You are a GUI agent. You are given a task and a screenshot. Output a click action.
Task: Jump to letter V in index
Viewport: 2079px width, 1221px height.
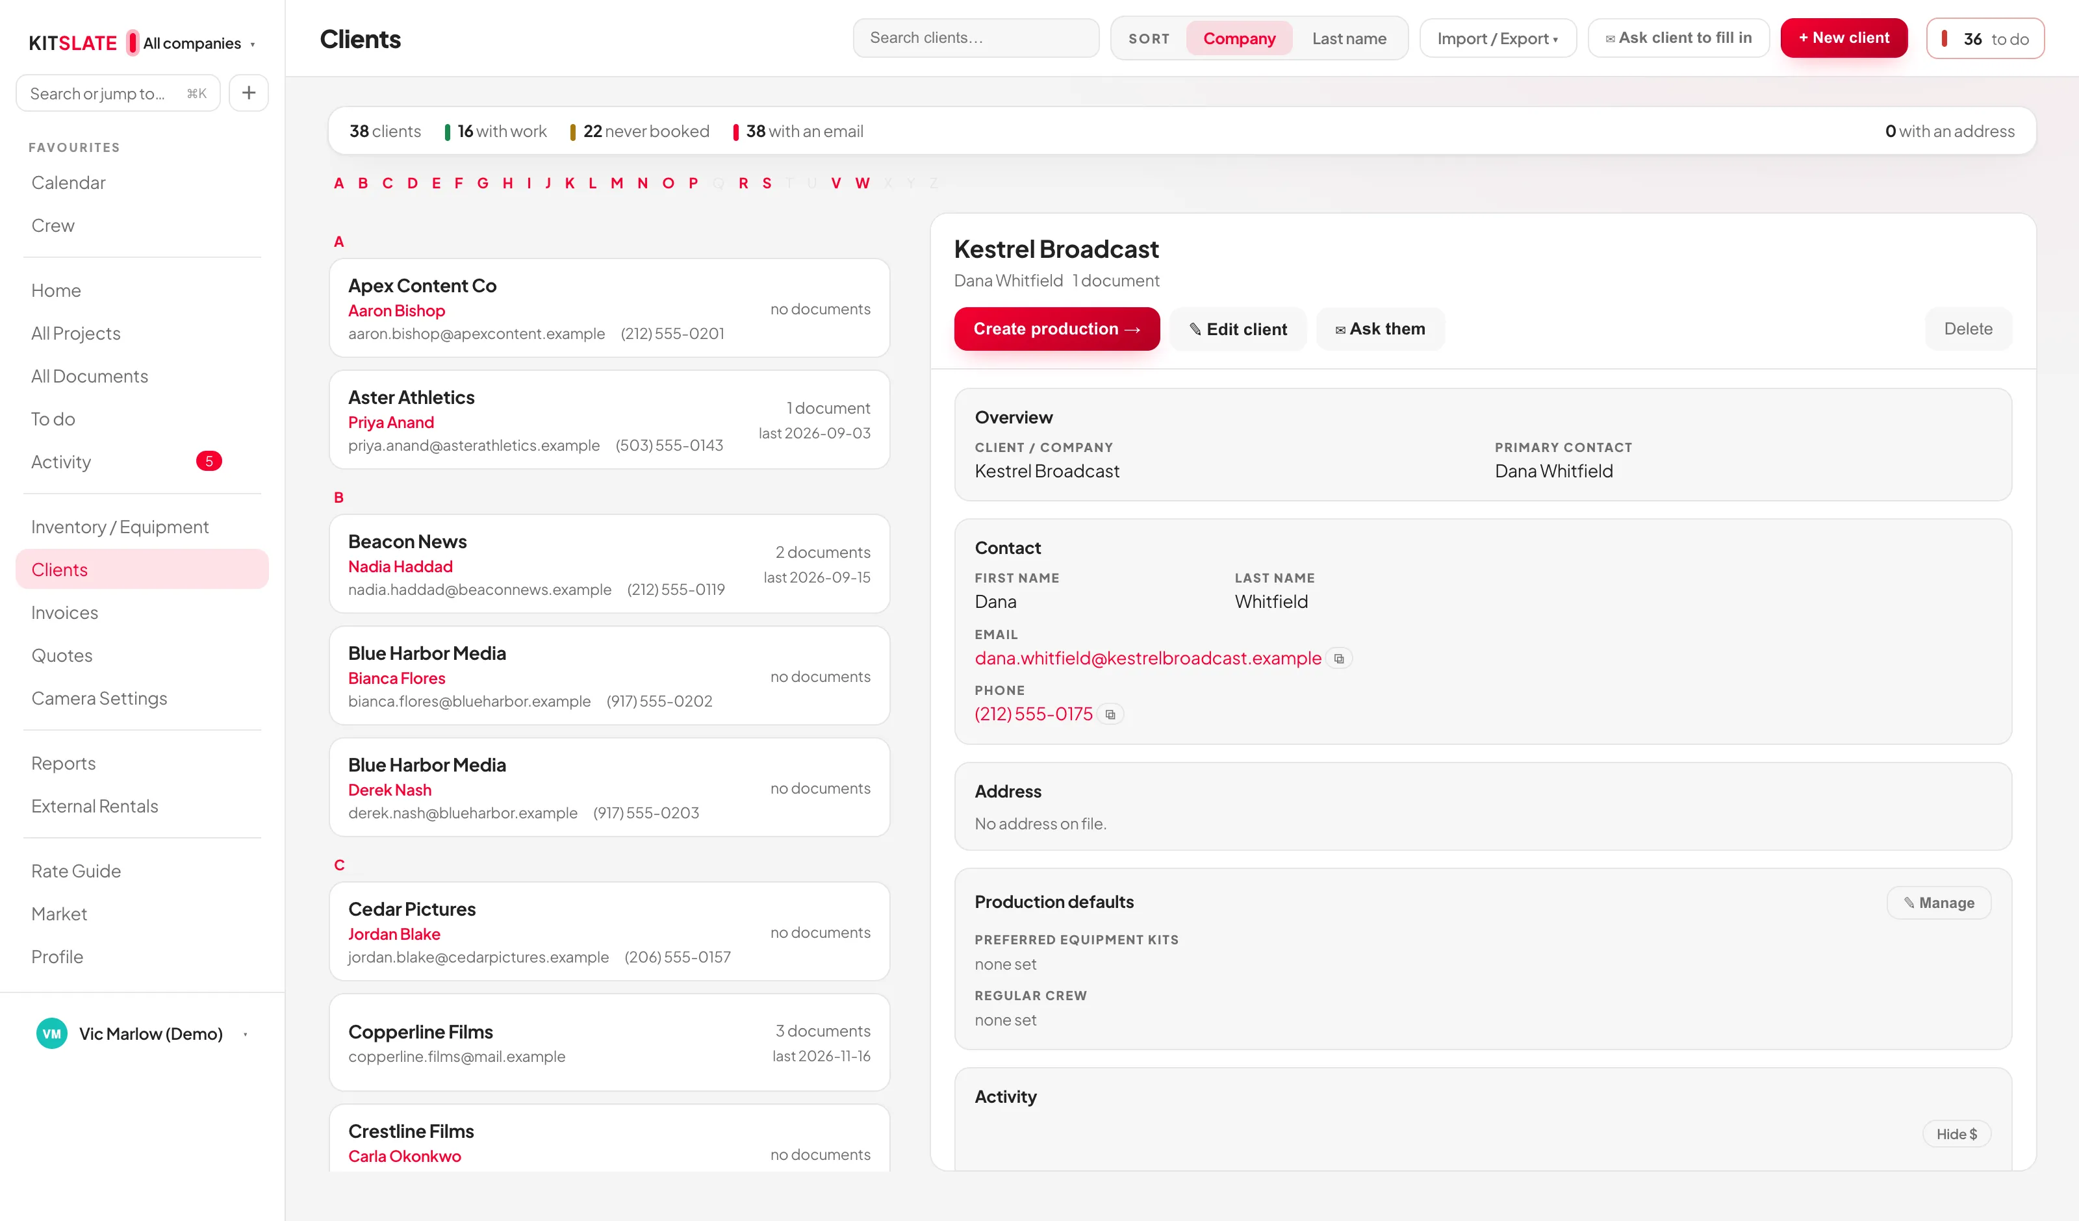point(835,183)
